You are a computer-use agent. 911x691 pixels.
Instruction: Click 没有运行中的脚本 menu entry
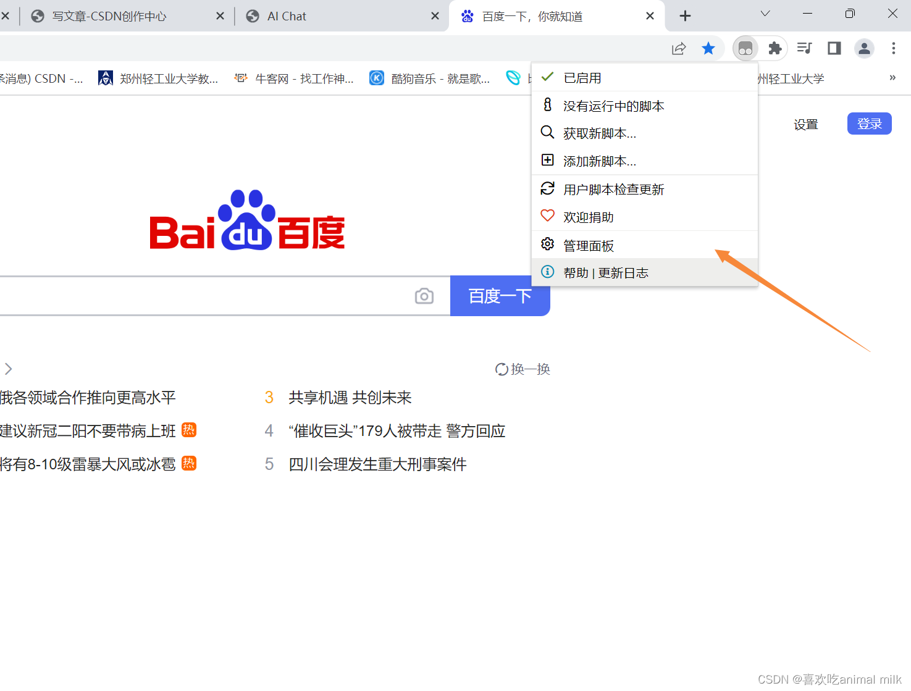645,106
